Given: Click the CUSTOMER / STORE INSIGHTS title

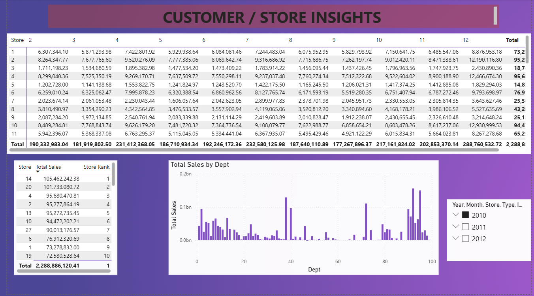Looking at the screenshot, I should coord(272,17).
